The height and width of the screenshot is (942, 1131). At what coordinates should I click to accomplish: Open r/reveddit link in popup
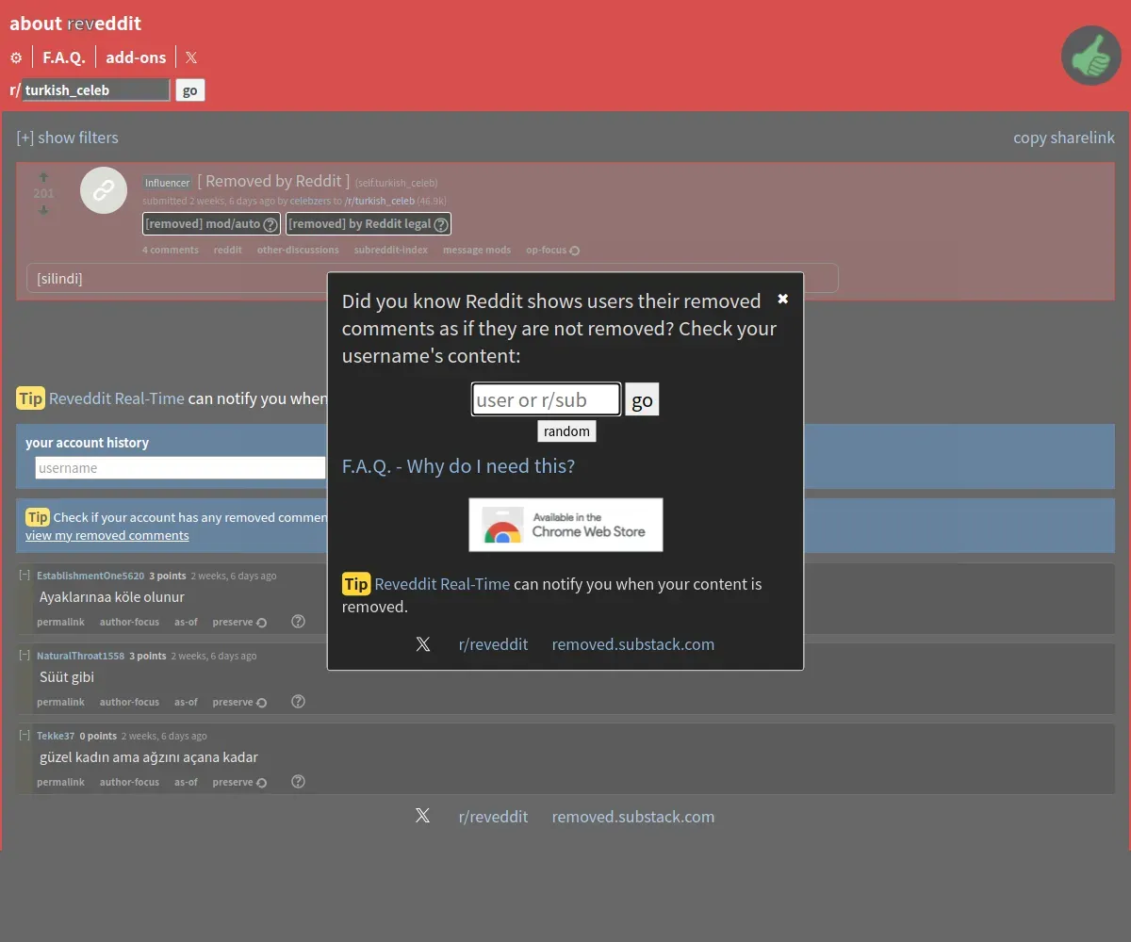coord(493,644)
